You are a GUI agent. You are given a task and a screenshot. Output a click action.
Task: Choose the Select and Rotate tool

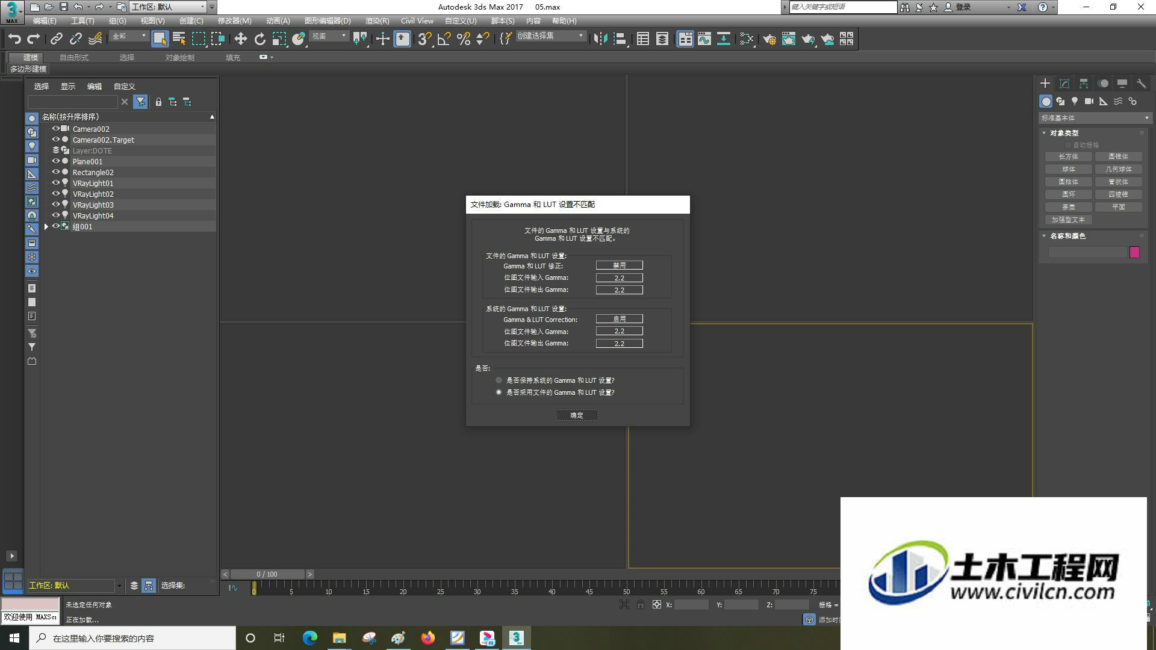click(259, 39)
